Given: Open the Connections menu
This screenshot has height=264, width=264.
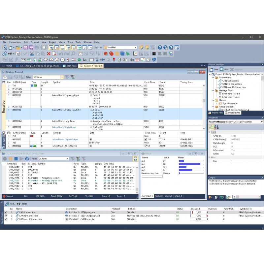Looking at the screenshot, I should coord(15,42).
